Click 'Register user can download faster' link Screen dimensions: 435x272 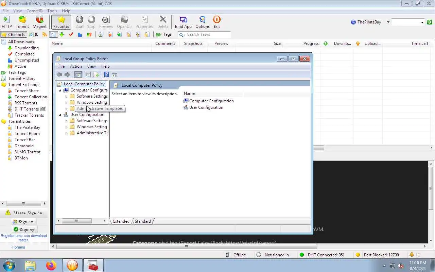pos(24,238)
